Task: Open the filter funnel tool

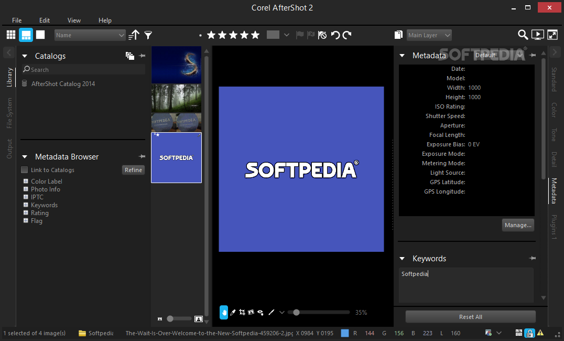Action: coord(148,35)
